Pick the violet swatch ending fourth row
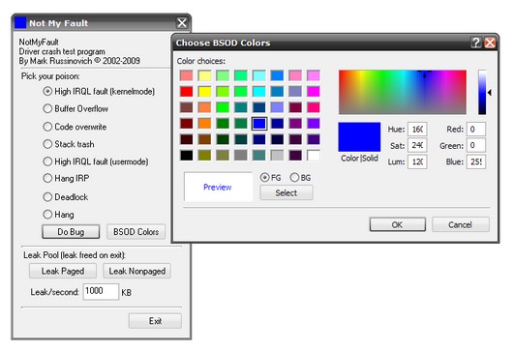This screenshot has height=351, width=513. [313, 124]
